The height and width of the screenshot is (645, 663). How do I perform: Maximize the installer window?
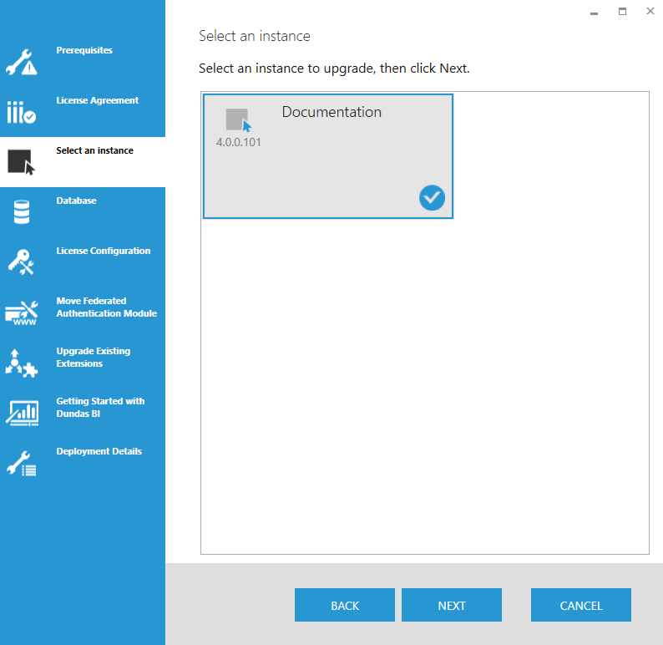[x=622, y=12]
